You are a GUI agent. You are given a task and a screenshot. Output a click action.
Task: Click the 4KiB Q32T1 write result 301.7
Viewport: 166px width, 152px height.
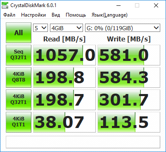(129, 100)
